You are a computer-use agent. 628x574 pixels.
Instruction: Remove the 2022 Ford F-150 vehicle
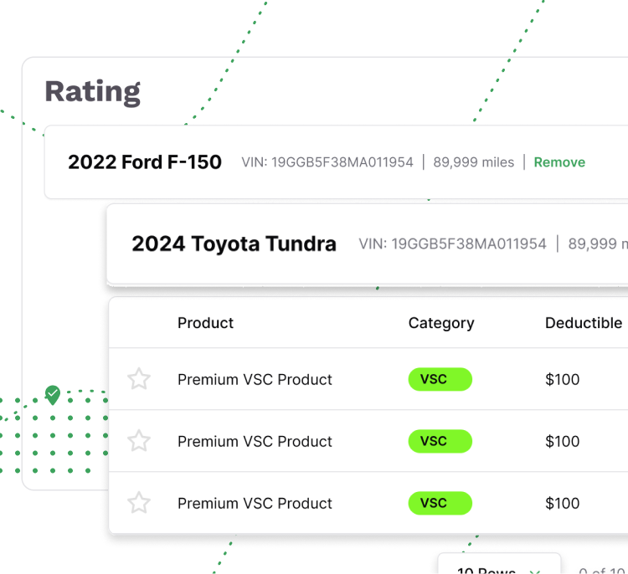(559, 162)
